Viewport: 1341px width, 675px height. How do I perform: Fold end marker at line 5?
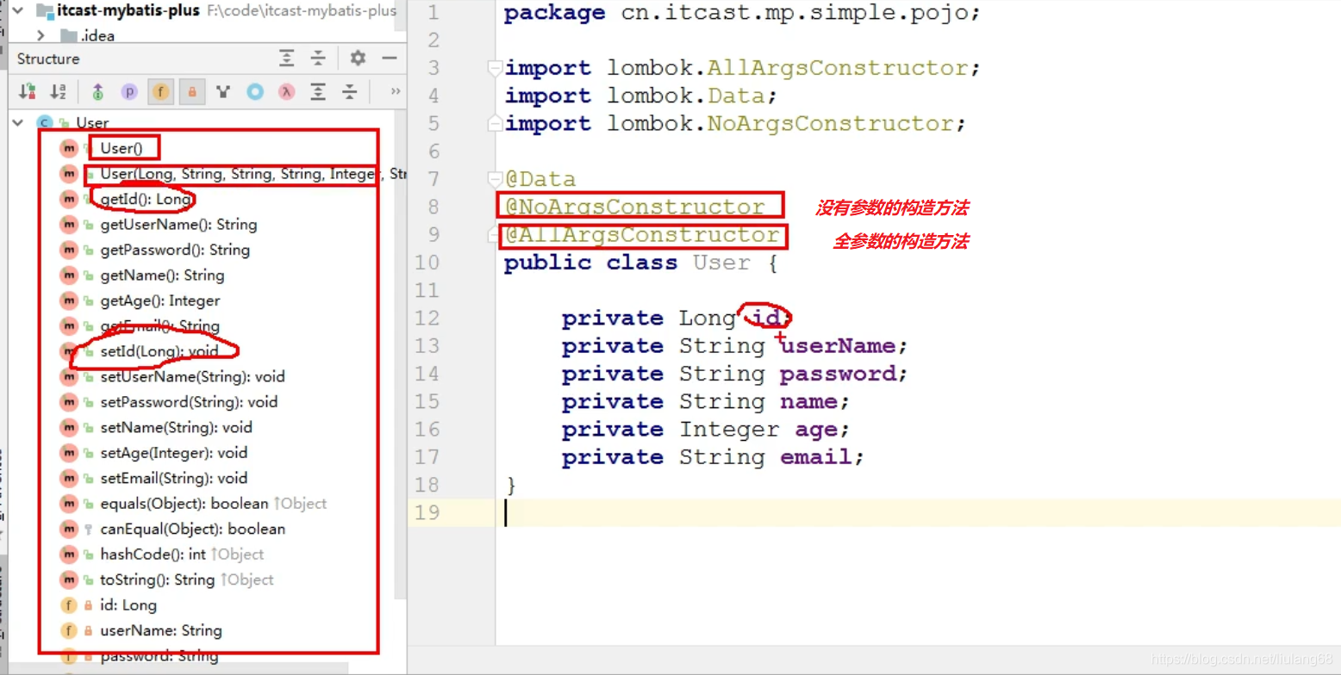(495, 123)
